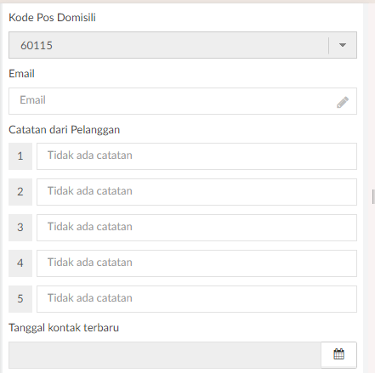This screenshot has height=373, width=375.
Task: Click the number 2 note label
Action: pos(20,192)
